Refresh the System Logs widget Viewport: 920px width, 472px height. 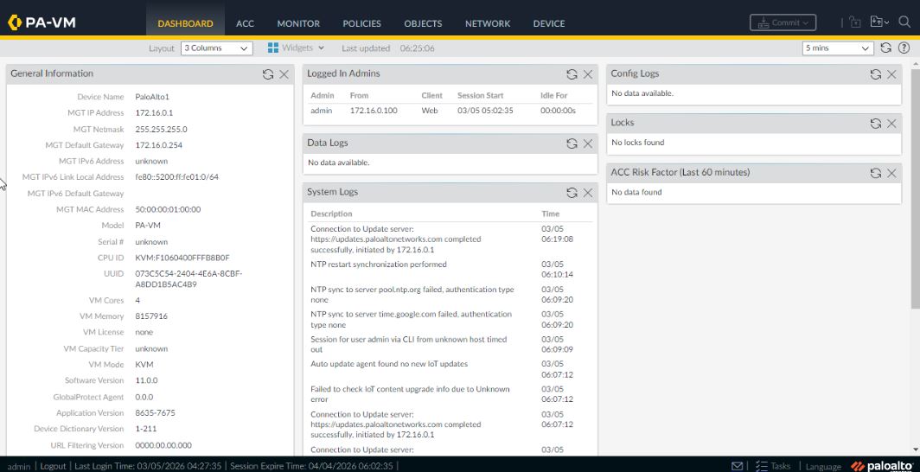point(572,193)
